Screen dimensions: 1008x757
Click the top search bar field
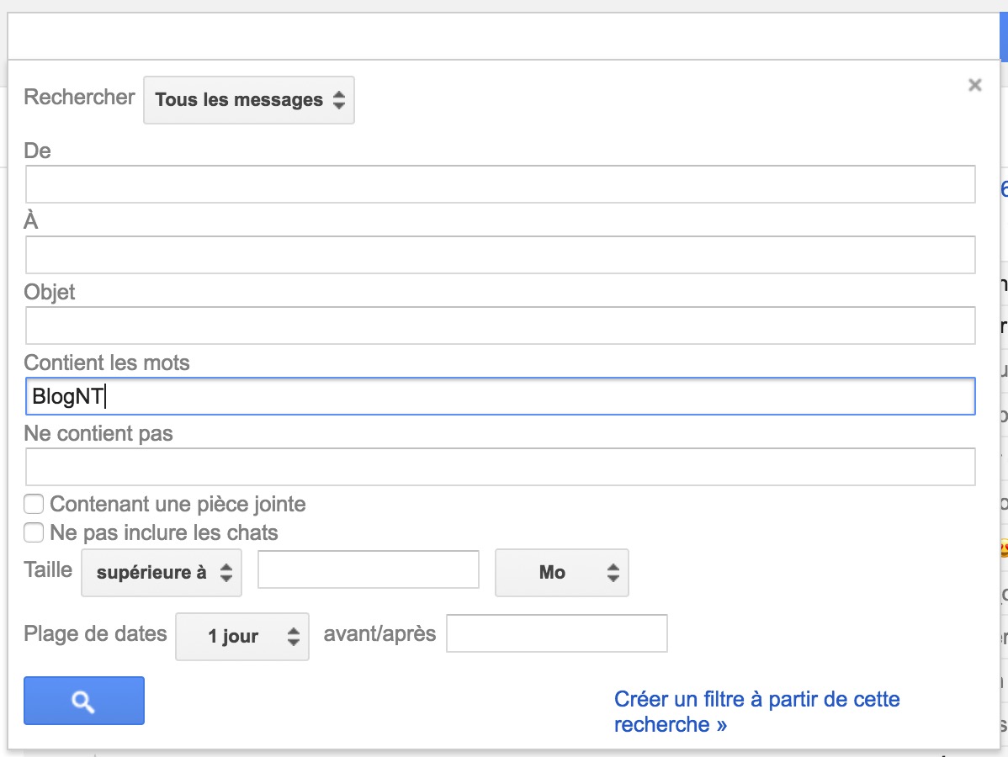[496, 37]
